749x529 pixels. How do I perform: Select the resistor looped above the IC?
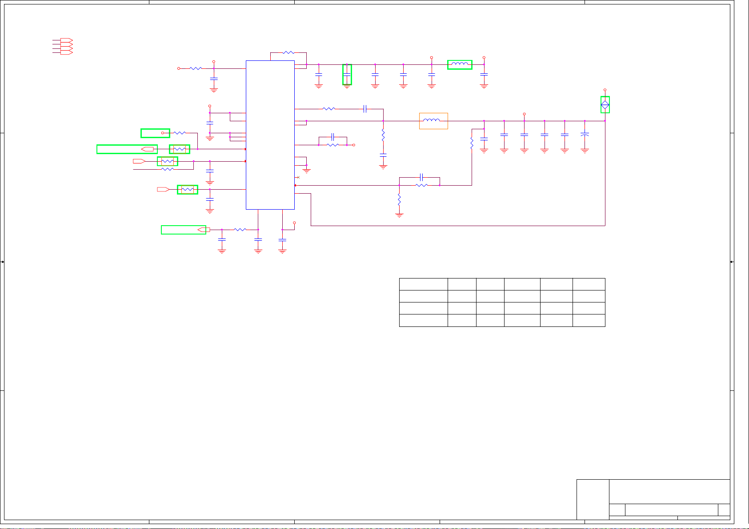tap(288, 52)
